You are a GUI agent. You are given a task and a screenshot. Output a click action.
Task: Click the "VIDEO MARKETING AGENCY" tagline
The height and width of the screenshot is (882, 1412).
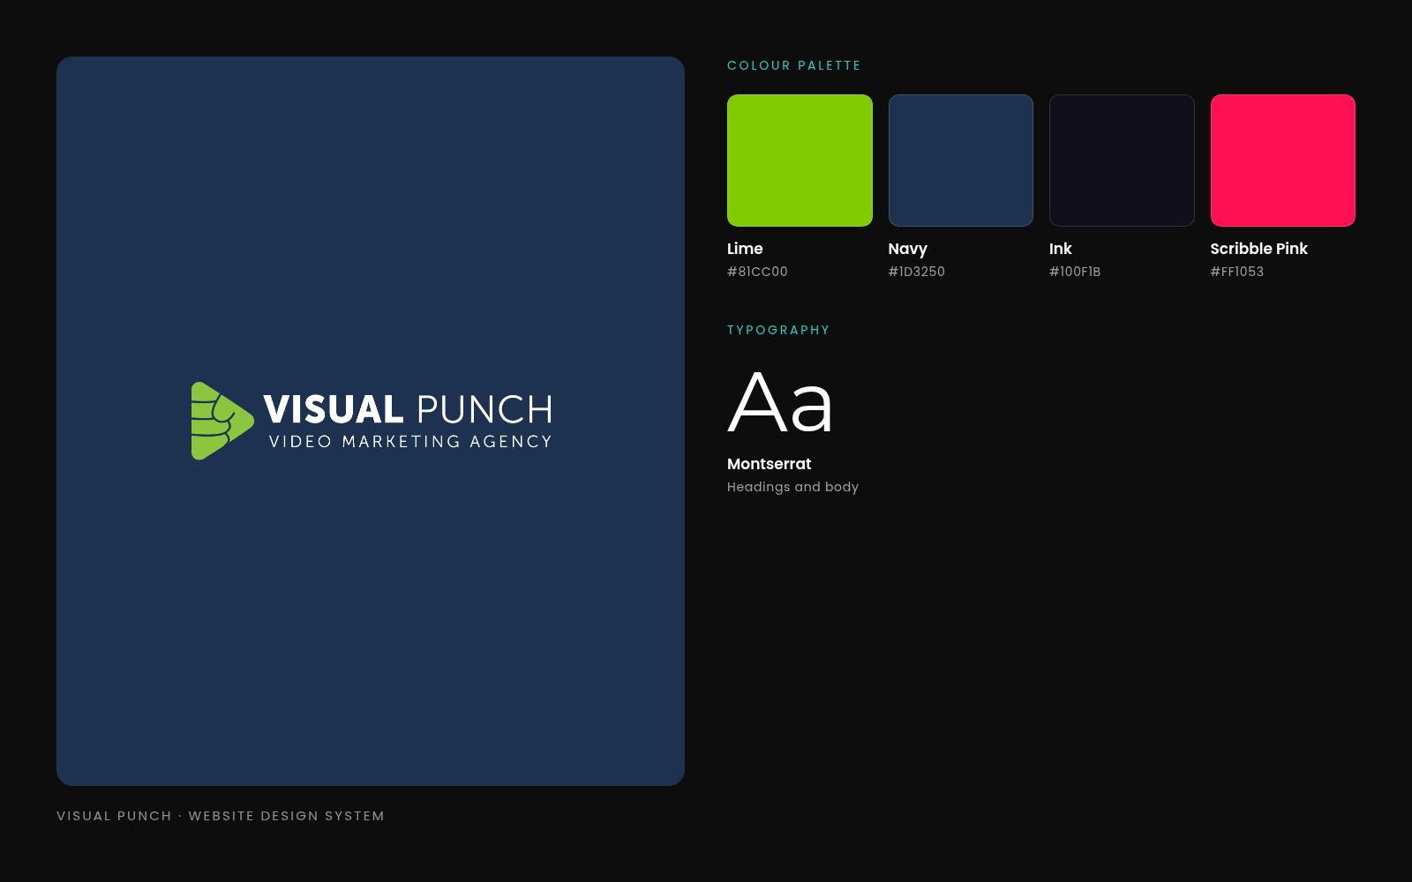point(410,442)
